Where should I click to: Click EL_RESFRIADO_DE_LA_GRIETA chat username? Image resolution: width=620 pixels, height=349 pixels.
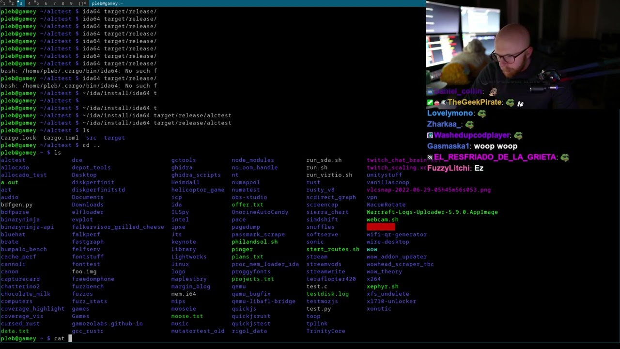495,157
